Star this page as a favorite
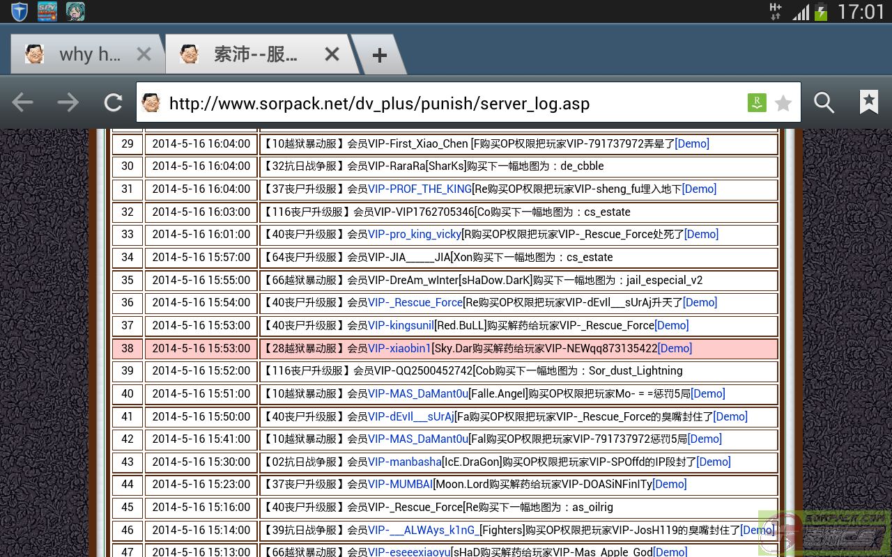The height and width of the screenshot is (557, 892). coord(783,103)
